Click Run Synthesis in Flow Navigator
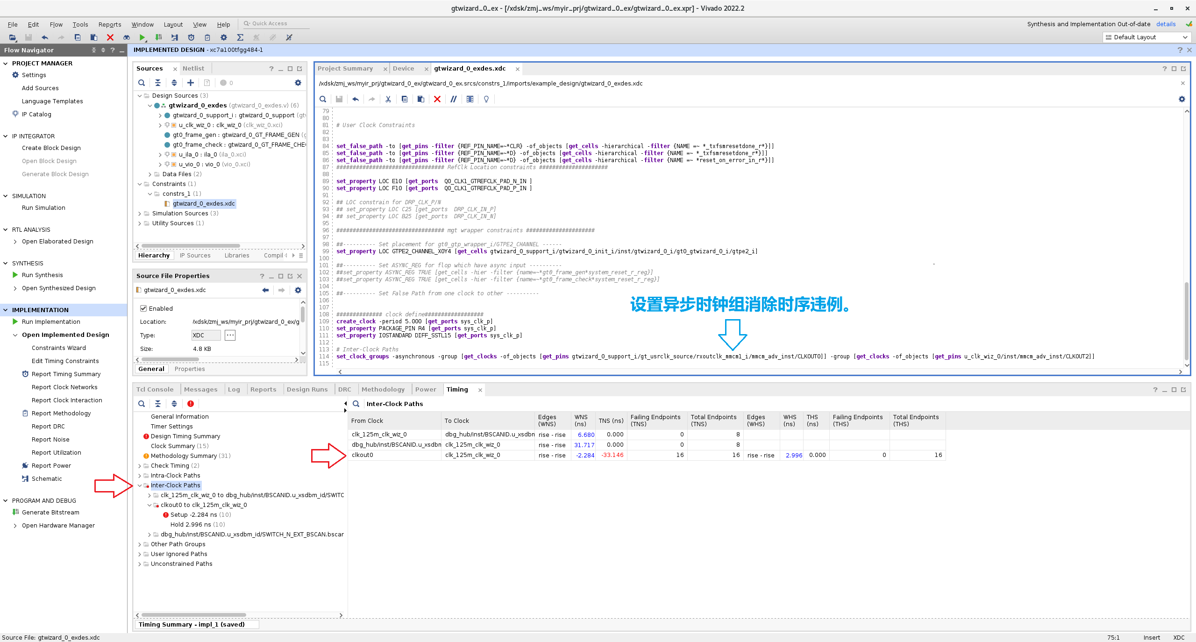 coord(42,275)
